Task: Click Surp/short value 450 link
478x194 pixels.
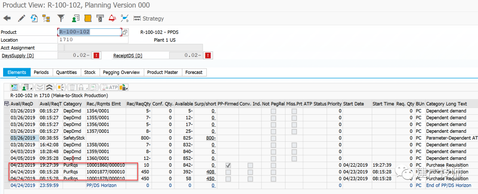Action: [x=211, y=178]
